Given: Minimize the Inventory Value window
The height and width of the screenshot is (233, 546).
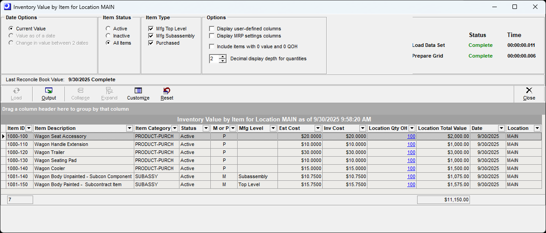Looking at the screenshot, I should pos(495,7).
